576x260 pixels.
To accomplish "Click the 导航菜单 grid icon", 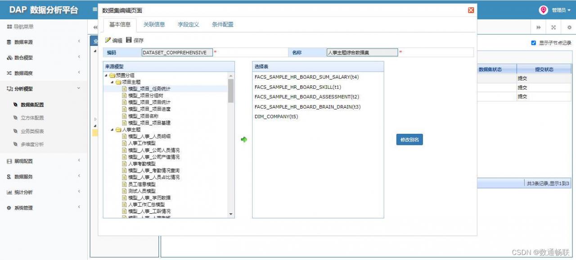I will pyautogui.click(x=9, y=27).
